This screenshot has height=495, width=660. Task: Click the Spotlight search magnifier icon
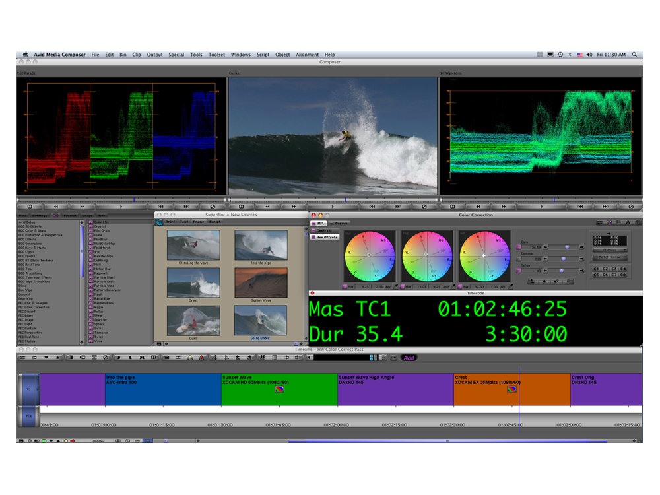634,55
